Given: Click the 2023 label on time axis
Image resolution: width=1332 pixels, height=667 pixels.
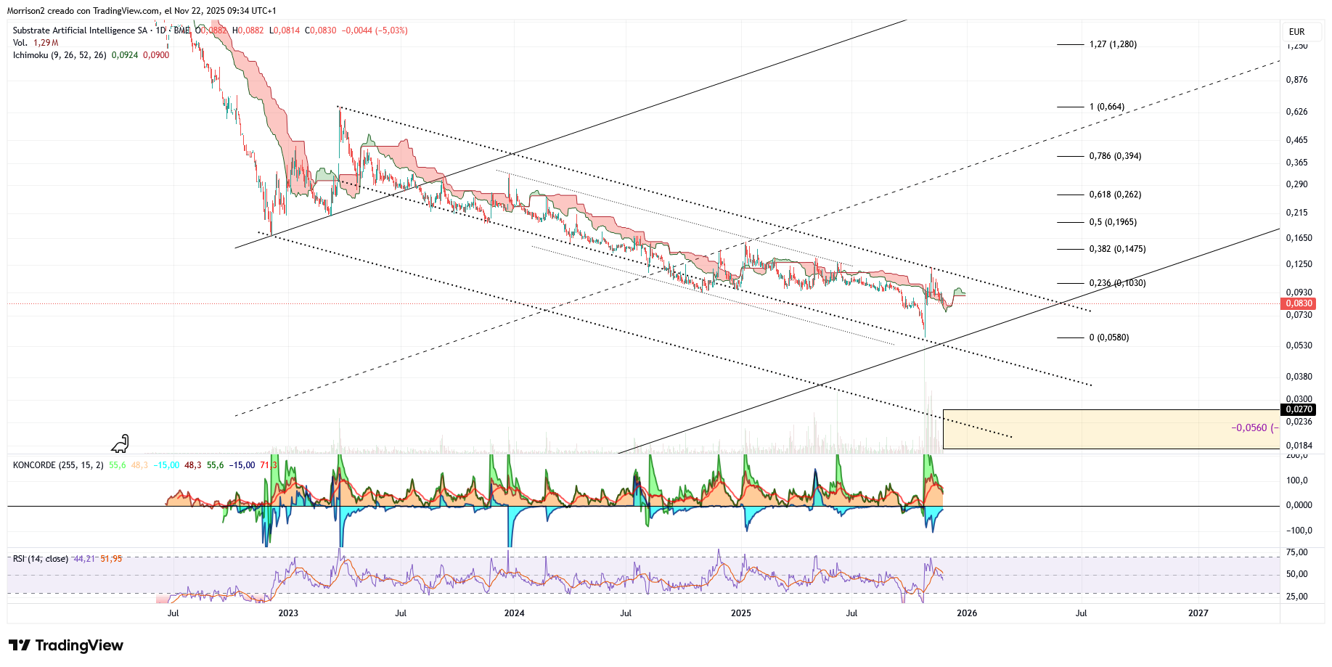Looking at the screenshot, I should (x=288, y=613).
